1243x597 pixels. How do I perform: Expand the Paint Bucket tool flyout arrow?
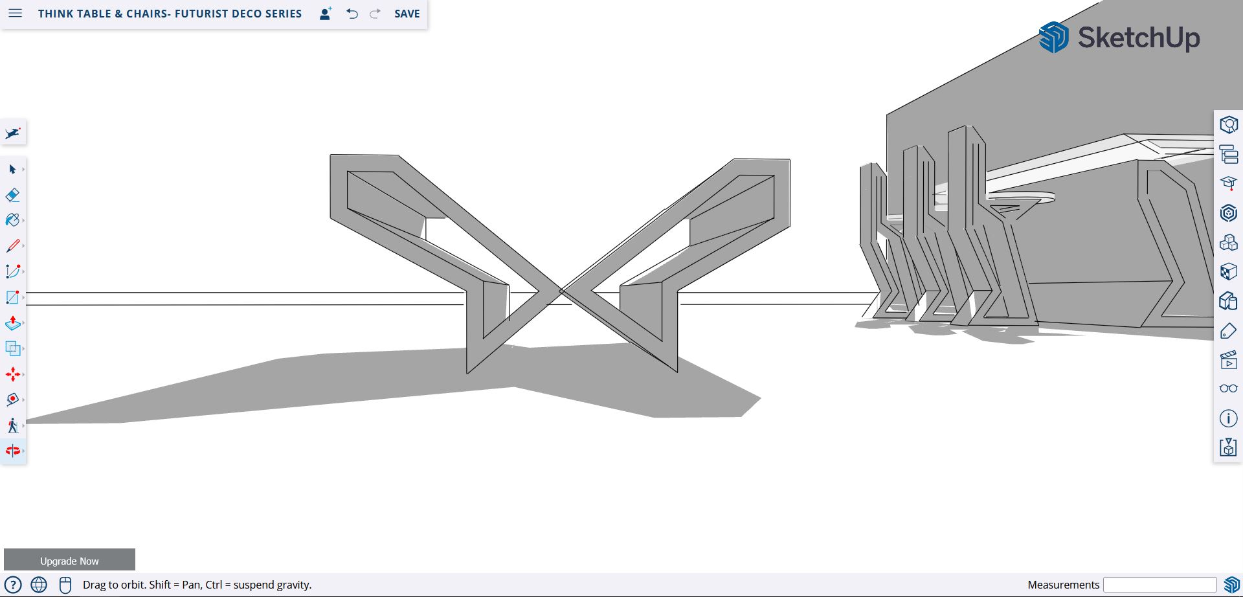tap(23, 221)
